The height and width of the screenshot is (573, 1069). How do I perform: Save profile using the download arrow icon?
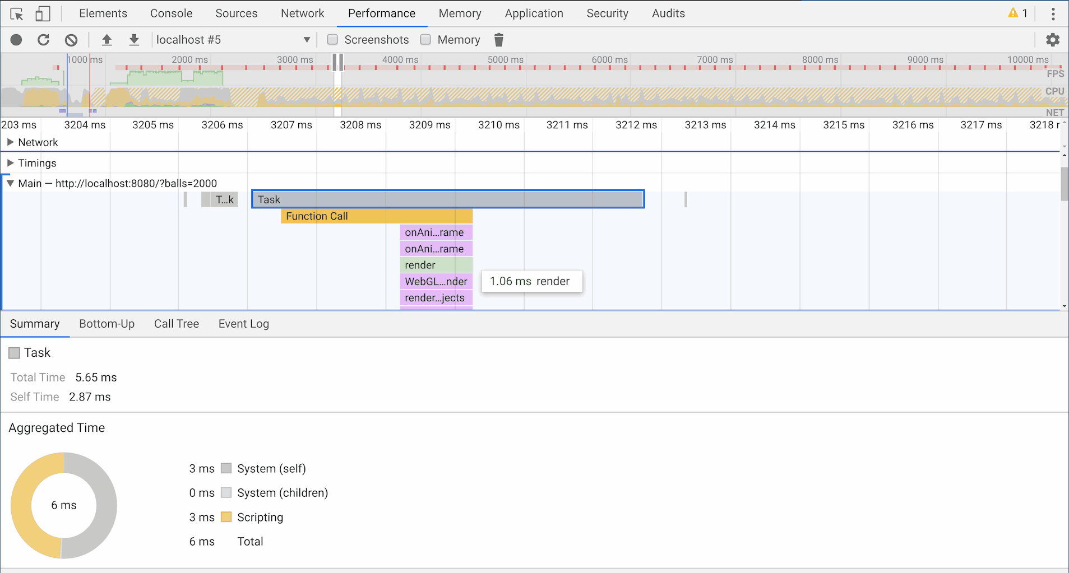pyautogui.click(x=134, y=40)
